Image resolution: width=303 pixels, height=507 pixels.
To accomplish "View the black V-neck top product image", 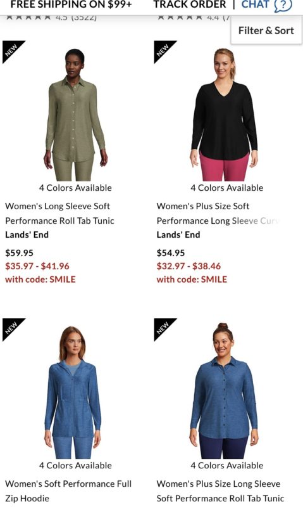I will 225,115.
